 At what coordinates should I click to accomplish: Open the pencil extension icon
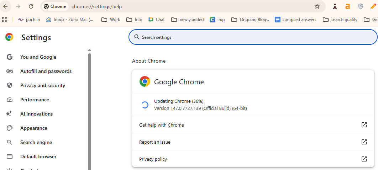(x=373, y=6)
